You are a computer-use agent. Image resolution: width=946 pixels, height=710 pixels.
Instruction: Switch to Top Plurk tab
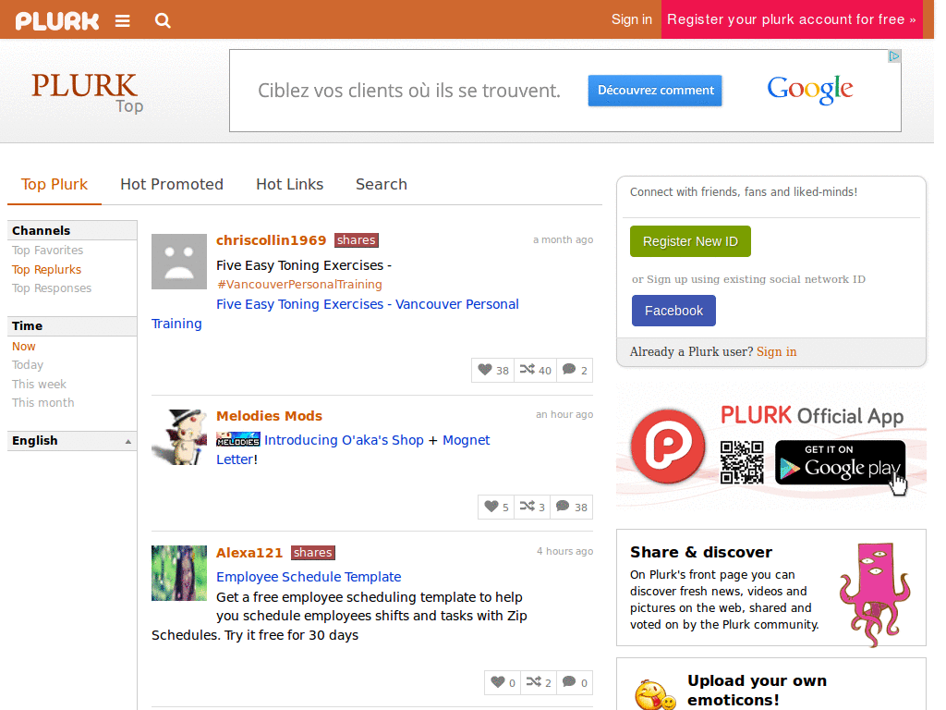point(55,184)
